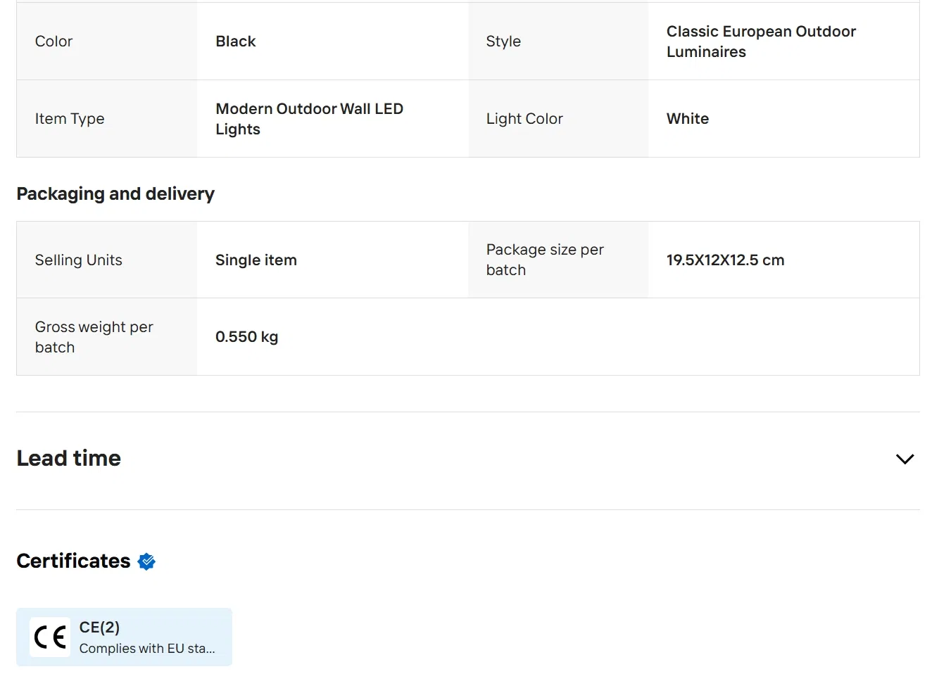Image resolution: width=939 pixels, height=674 pixels.
Task: Expand the Lead time section chevron
Action: pos(905,459)
